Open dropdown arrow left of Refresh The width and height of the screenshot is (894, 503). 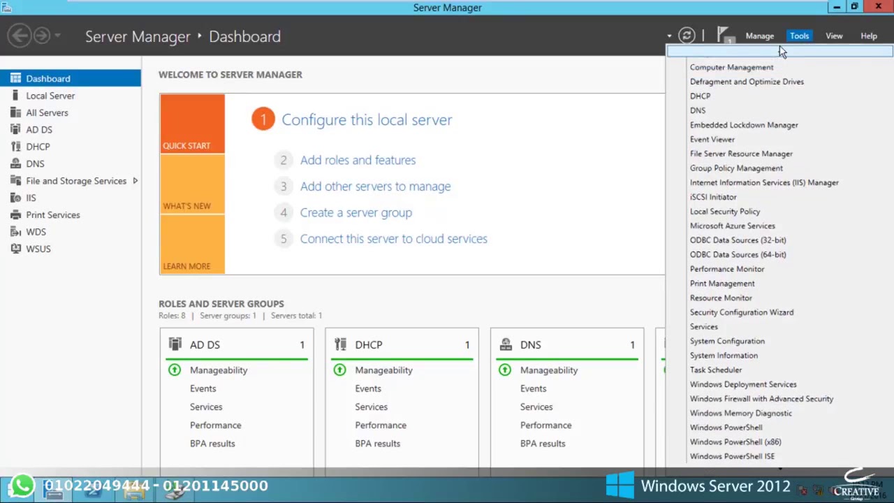pyautogui.click(x=669, y=36)
